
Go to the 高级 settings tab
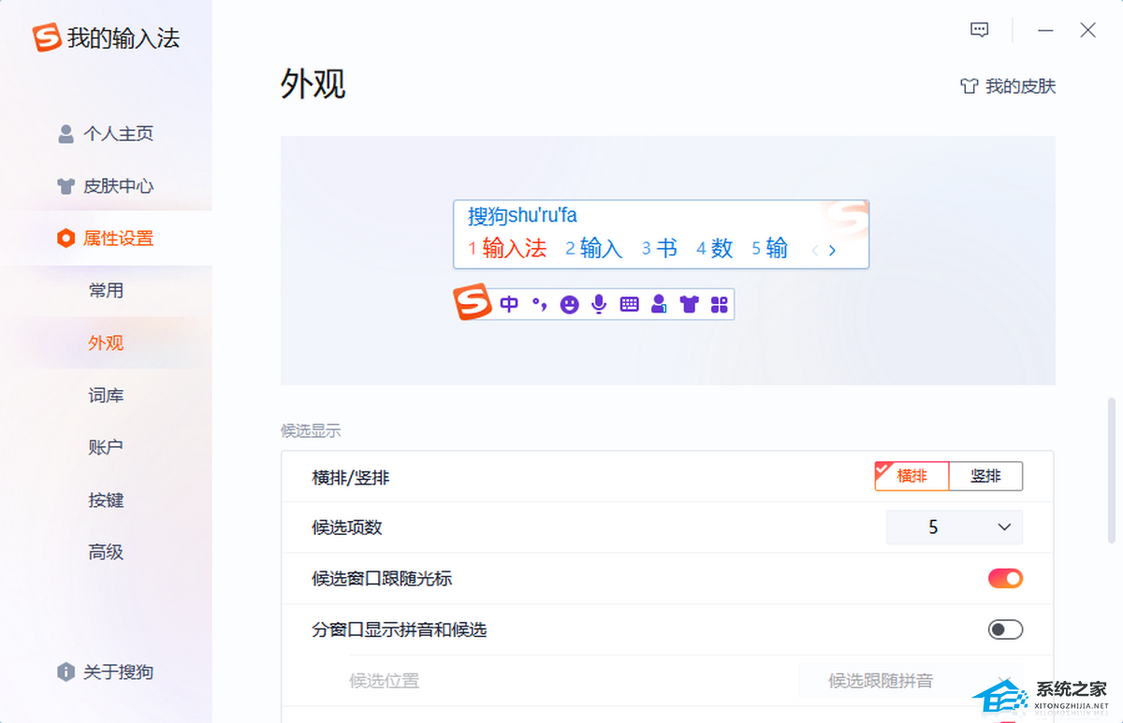coord(106,553)
